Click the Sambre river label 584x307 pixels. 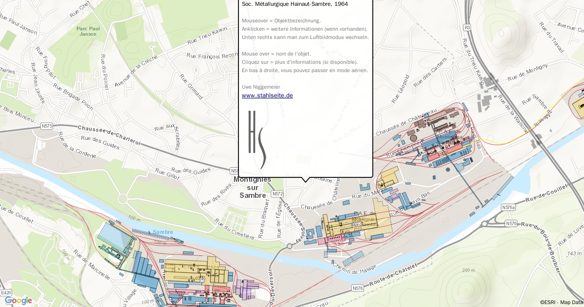click(x=163, y=232)
